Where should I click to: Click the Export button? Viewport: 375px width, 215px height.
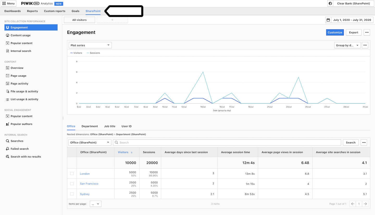(354, 32)
